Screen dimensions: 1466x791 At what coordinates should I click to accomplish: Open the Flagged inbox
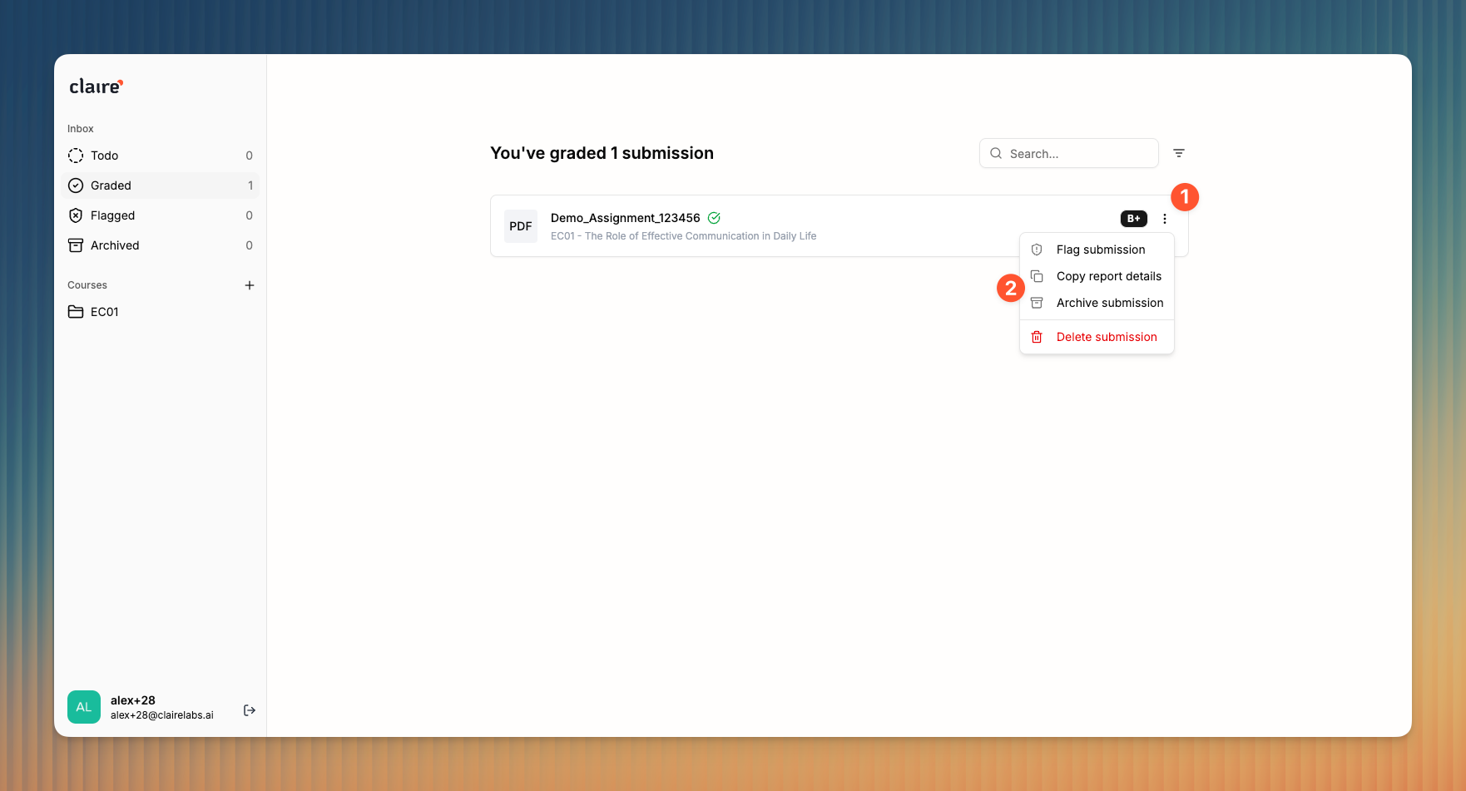coord(161,215)
